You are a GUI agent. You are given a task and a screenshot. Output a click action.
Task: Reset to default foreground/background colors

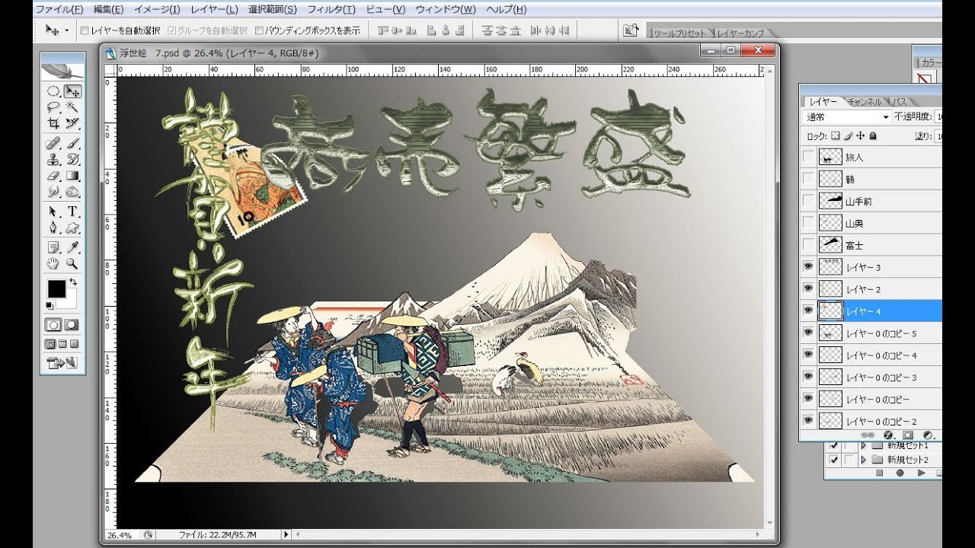tap(50, 305)
